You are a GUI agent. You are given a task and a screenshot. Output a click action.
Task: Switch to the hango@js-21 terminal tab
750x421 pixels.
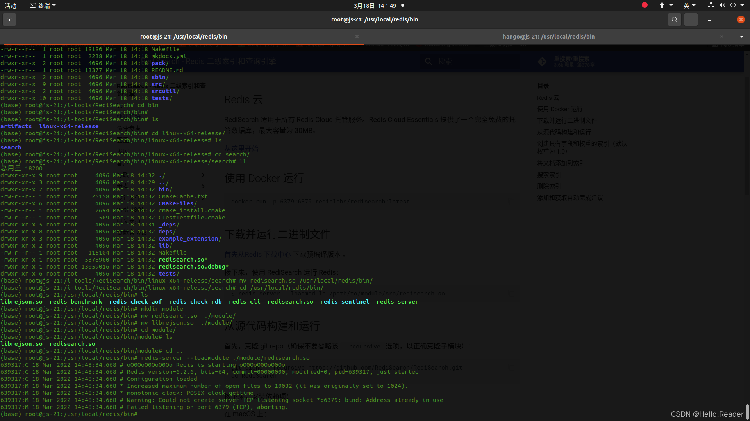click(x=548, y=37)
